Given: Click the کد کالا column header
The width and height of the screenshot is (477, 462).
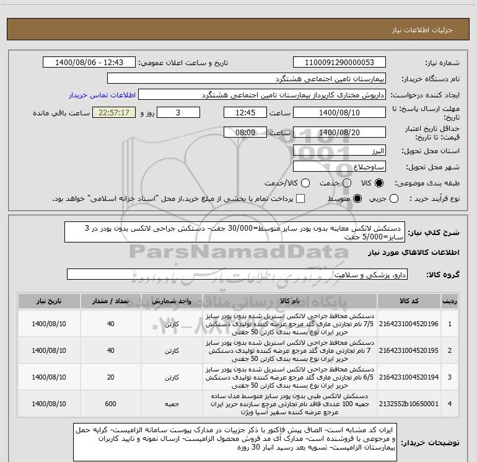Looking at the screenshot, I should coord(409,301).
